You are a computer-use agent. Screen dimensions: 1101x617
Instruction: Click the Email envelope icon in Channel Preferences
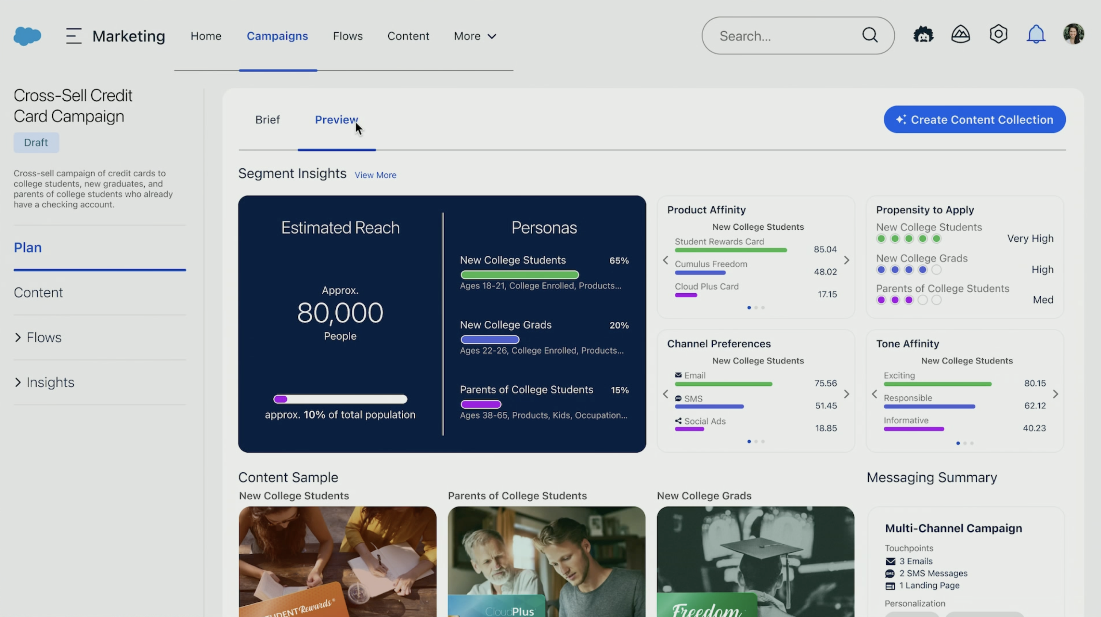pos(678,375)
